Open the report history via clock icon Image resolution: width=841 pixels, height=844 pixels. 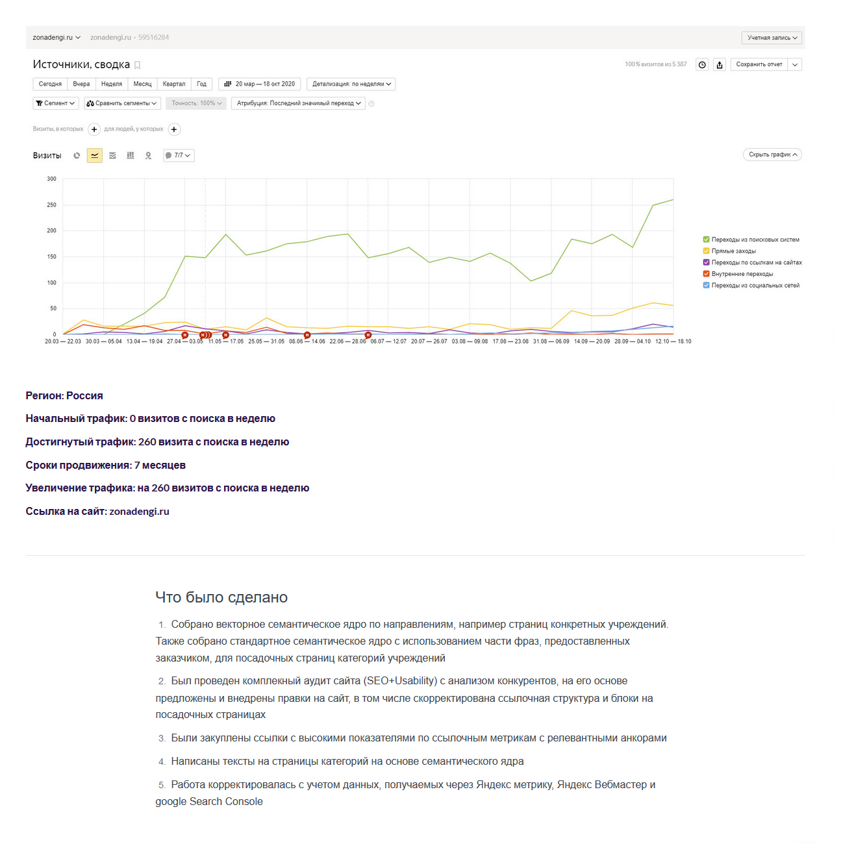coord(702,64)
